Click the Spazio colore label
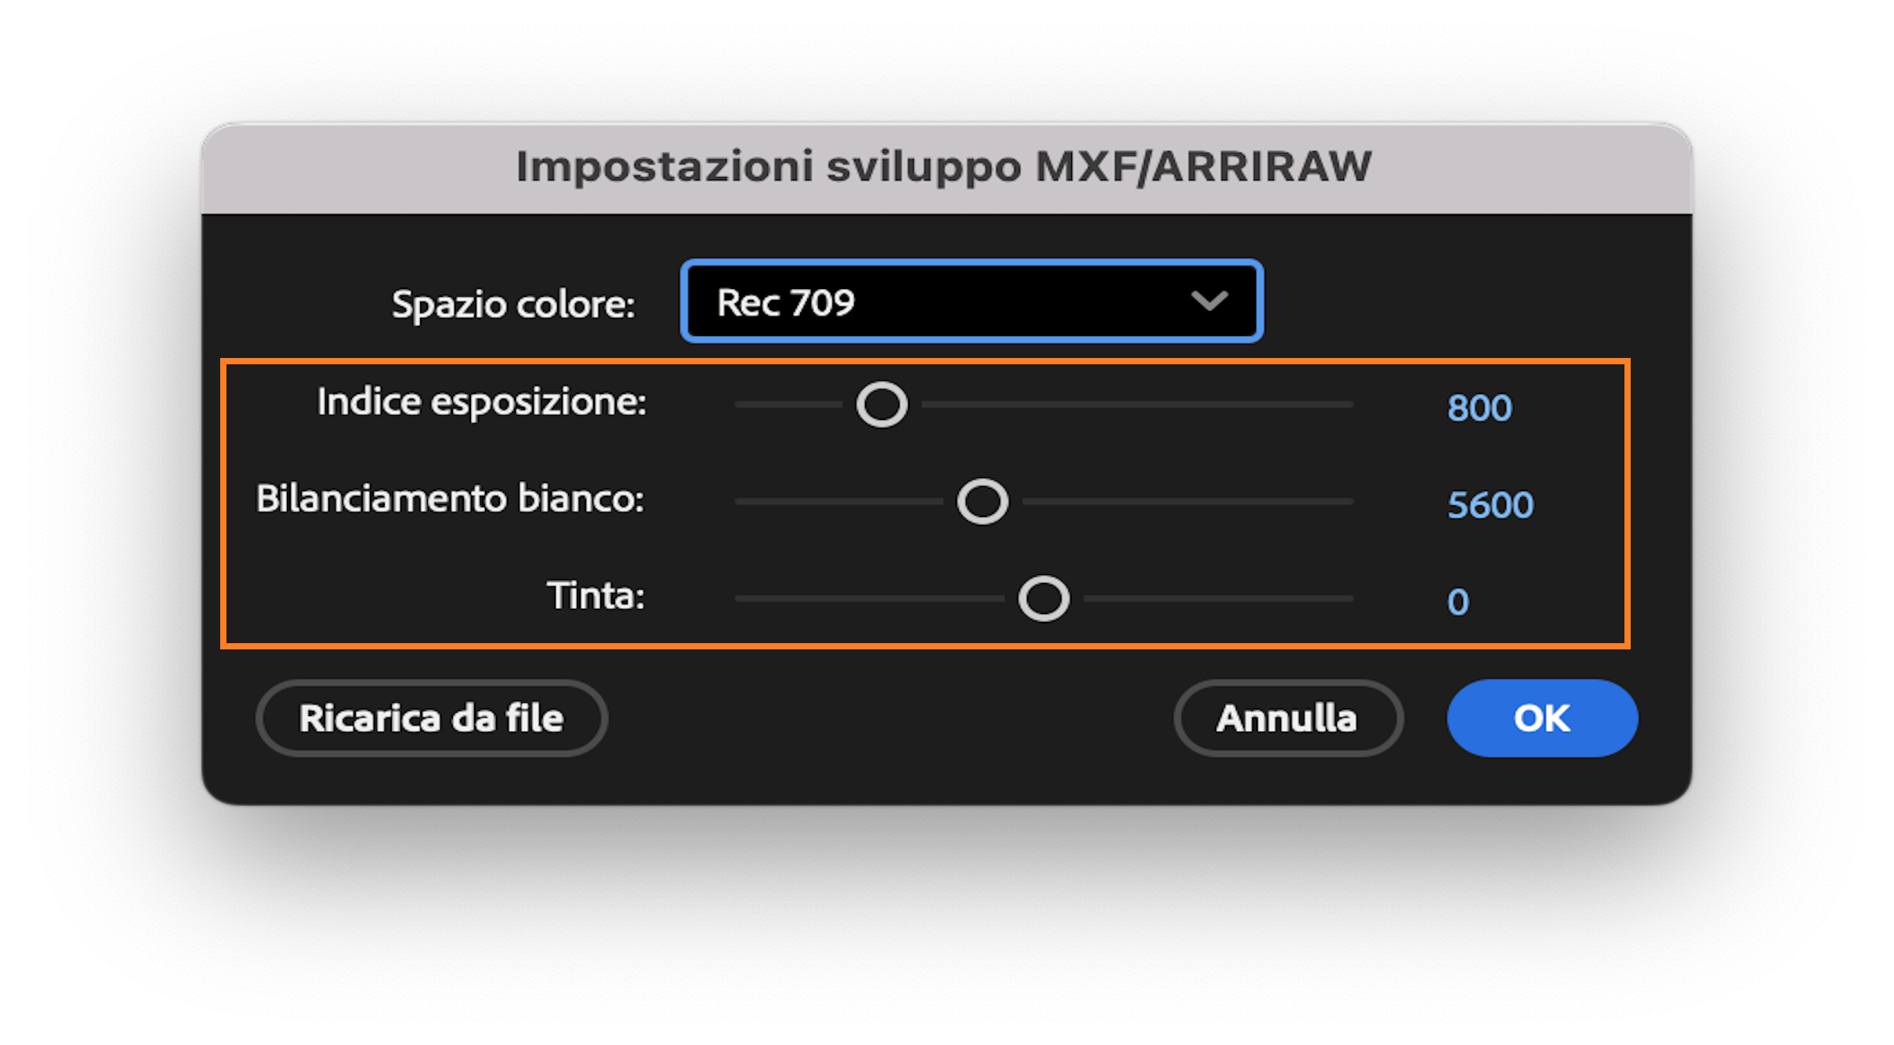The height and width of the screenshot is (1045, 1894). pos(511,305)
